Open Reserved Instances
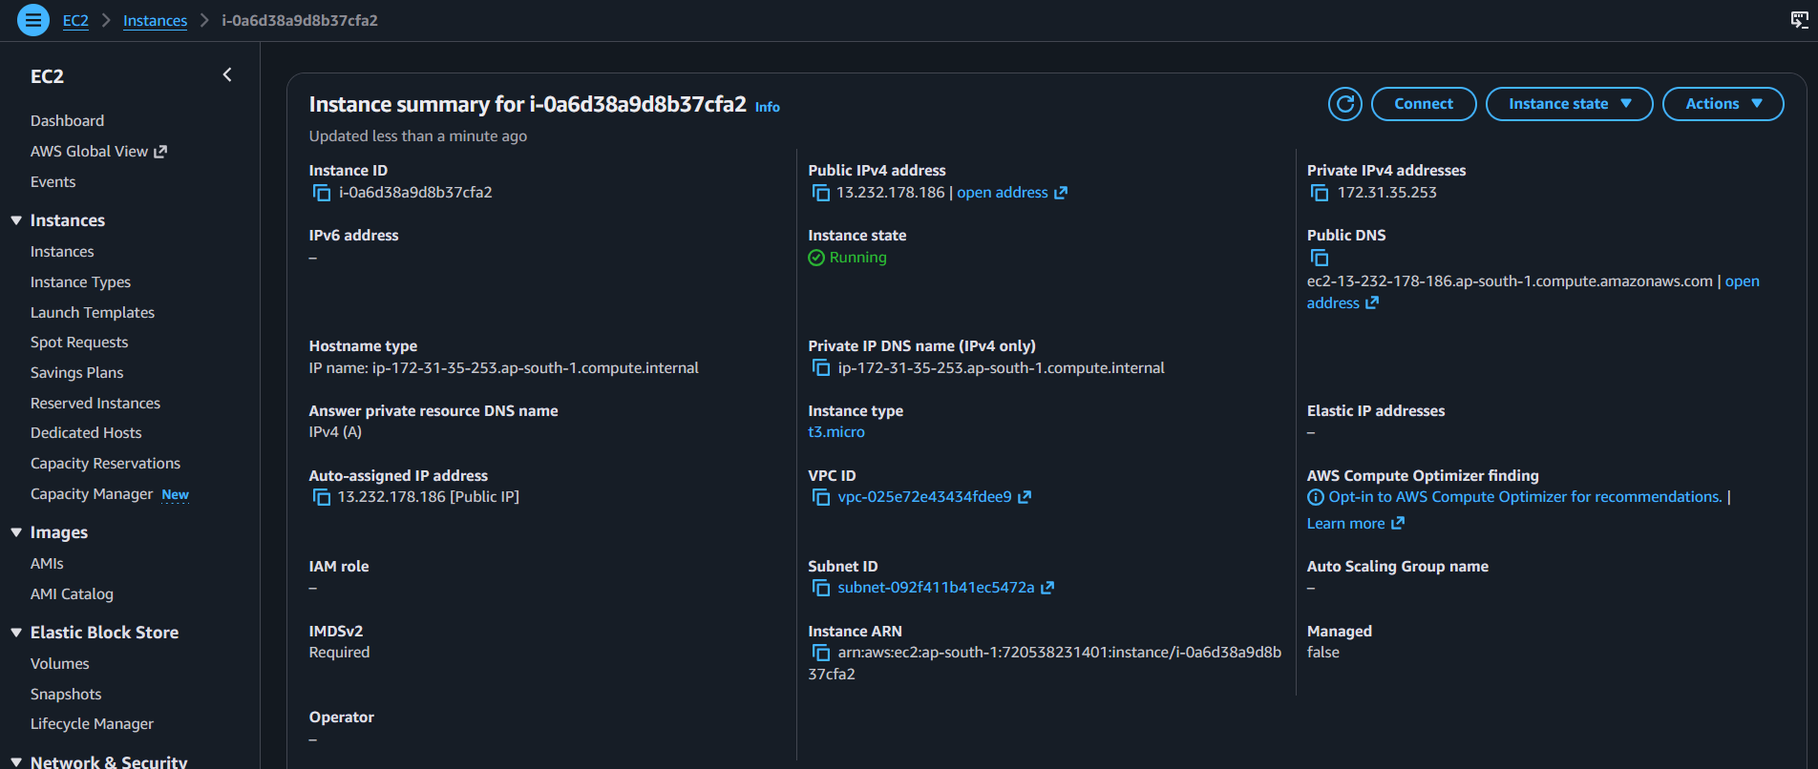Viewport: 1818px width, 769px height. coord(95,404)
